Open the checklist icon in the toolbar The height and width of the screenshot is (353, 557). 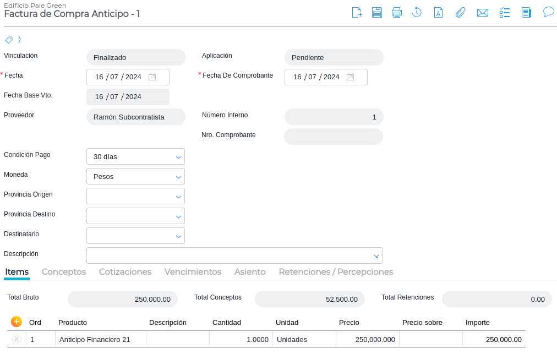(x=505, y=13)
